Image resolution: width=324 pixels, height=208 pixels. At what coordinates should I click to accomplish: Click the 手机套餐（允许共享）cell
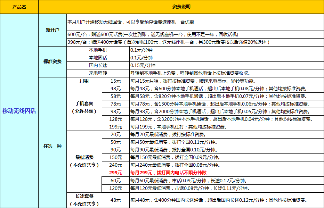tap(84, 108)
